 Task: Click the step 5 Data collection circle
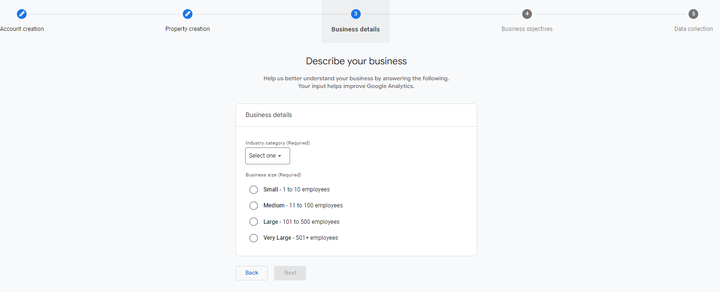point(693,14)
